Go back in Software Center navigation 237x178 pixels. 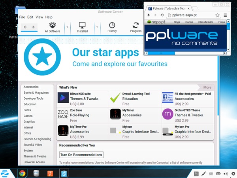coord(25,27)
